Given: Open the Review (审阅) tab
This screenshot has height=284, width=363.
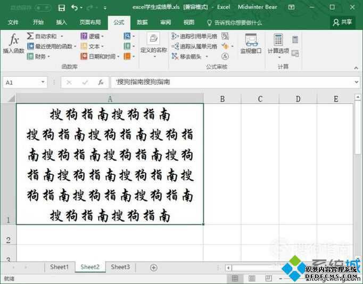Looking at the screenshot, I should tap(166, 22).
